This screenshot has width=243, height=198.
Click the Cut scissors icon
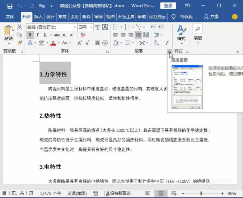pyautogui.click(x=19, y=27)
